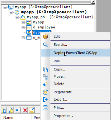Click the d_employee DataWindow icon

click(x=29, y=28)
